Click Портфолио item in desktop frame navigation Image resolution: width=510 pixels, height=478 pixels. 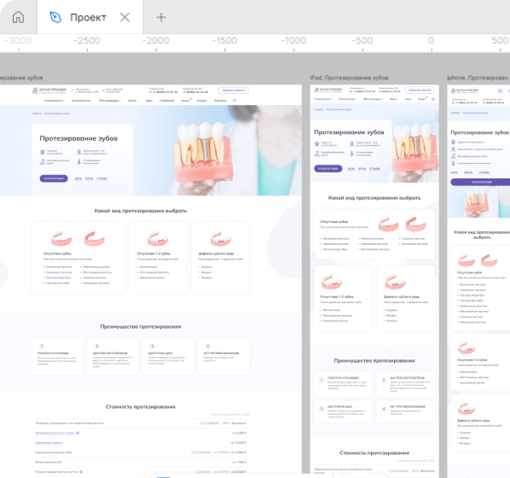(x=167, y=101)
